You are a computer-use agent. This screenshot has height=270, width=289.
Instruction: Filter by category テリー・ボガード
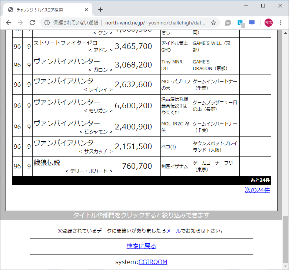pyautogui.click(x=89, y=171)
